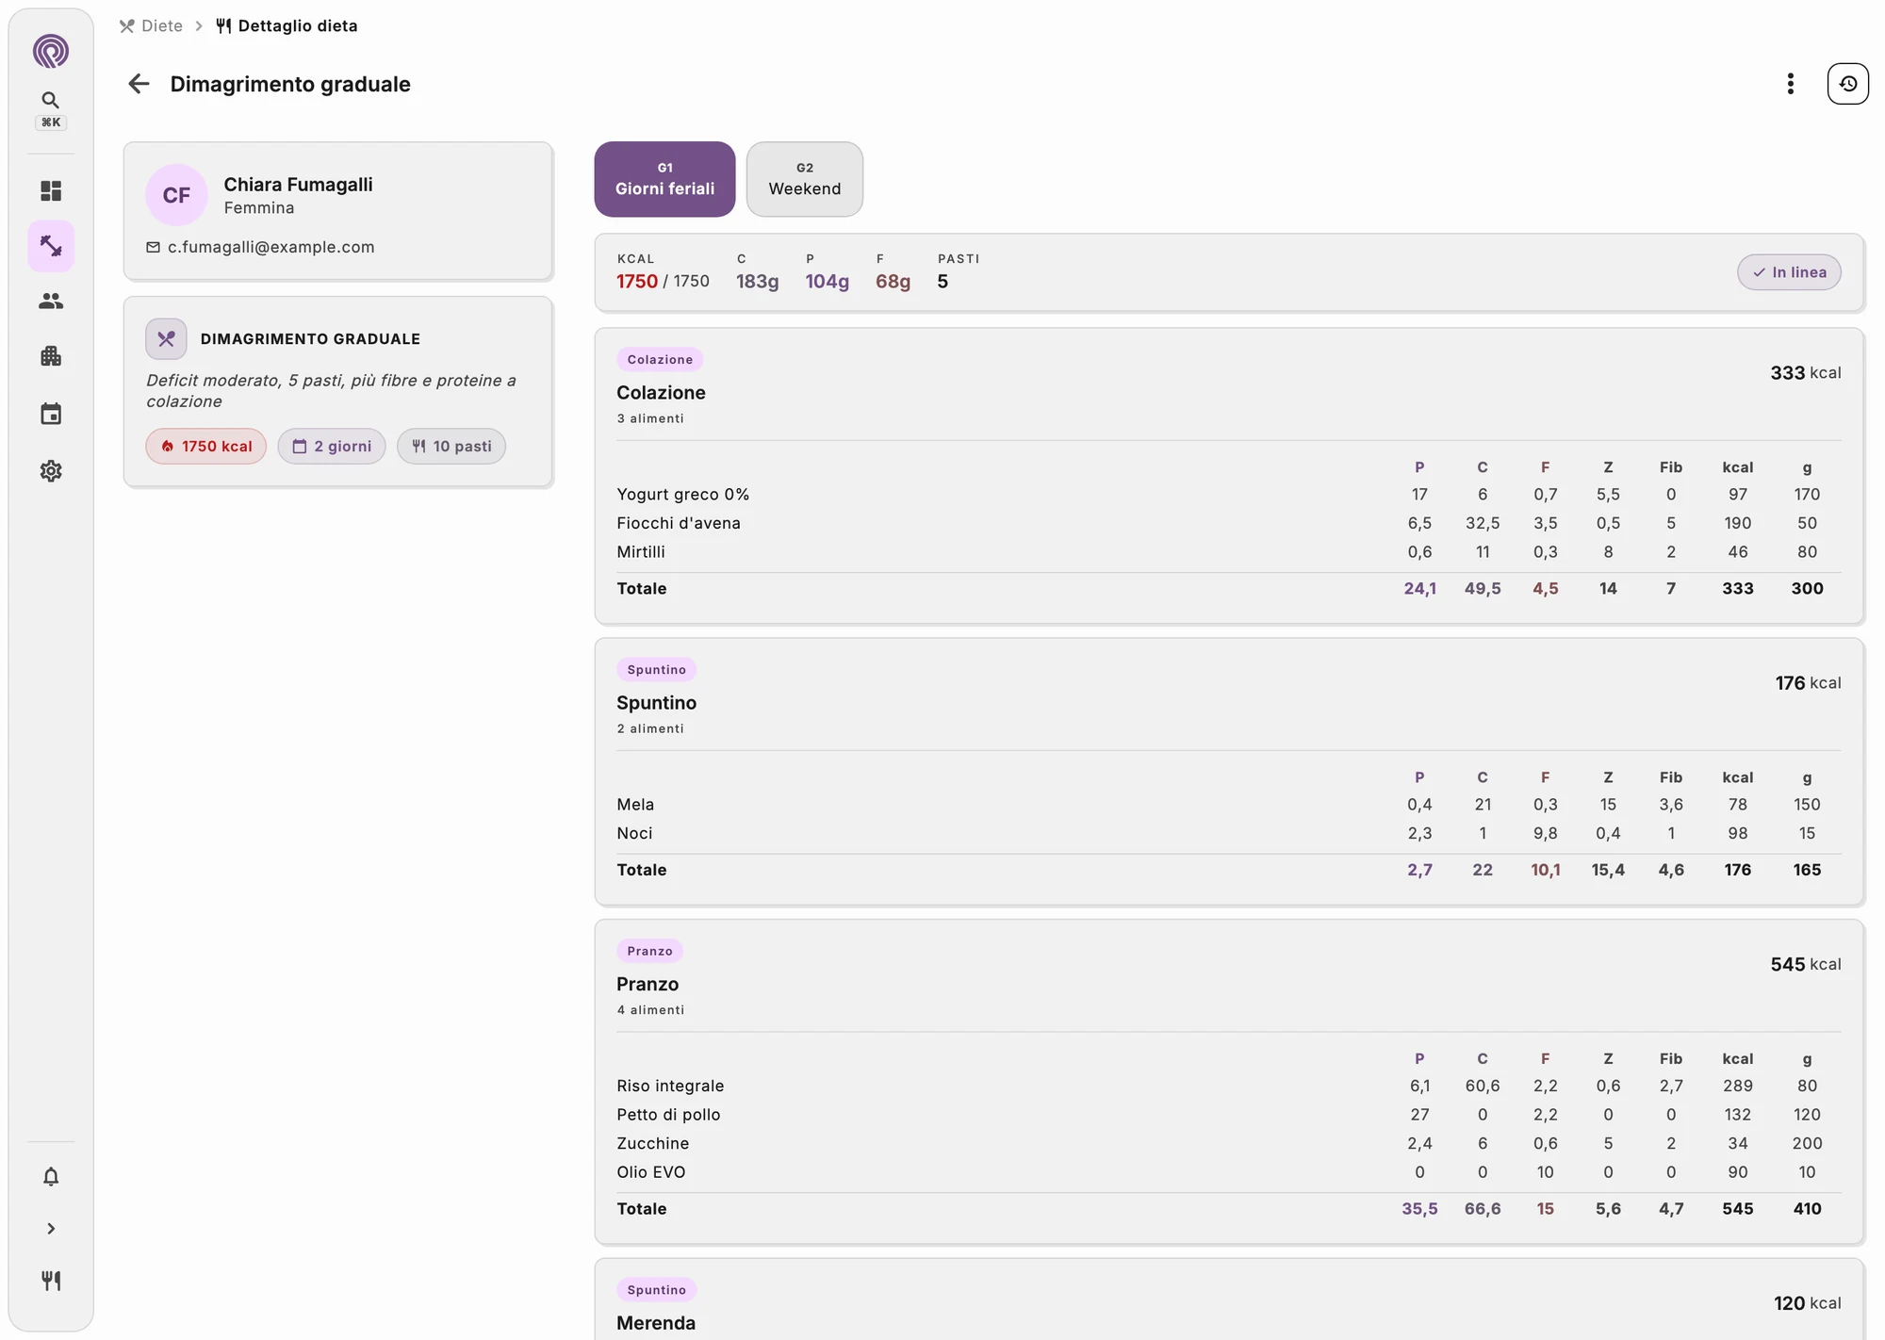Image resolution: width=1885 pixels, height=1340 pixels.
Task: Click the Zucchine food row
Action: pos(1228,1143)
